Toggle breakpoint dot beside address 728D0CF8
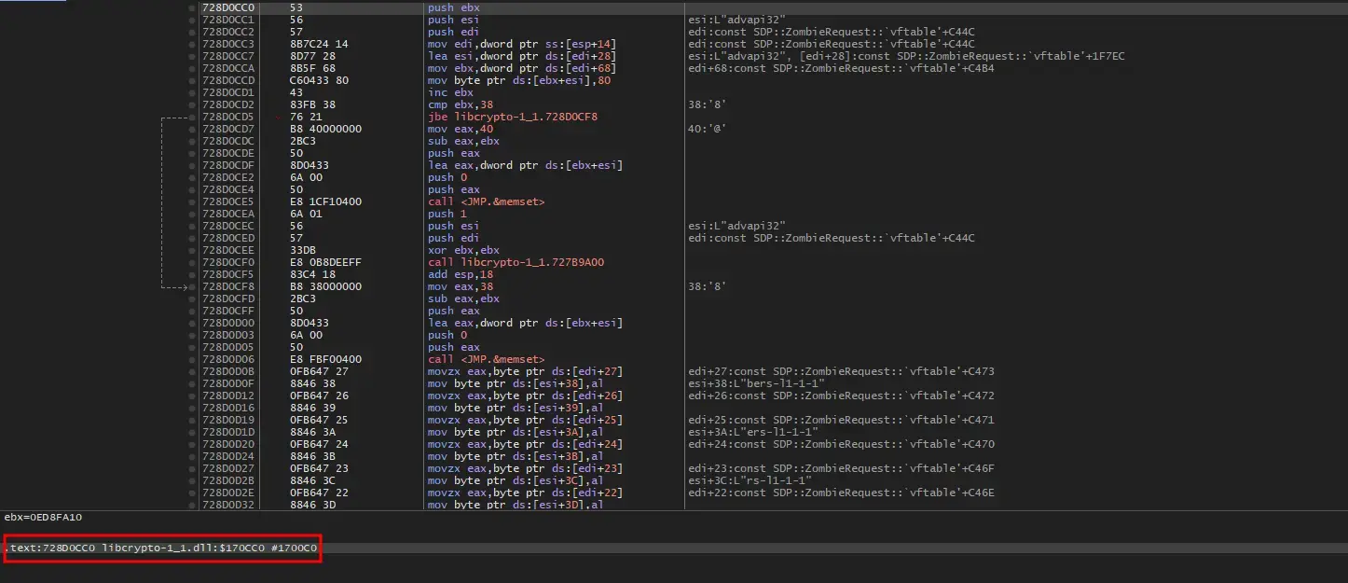 click(192, 286)
